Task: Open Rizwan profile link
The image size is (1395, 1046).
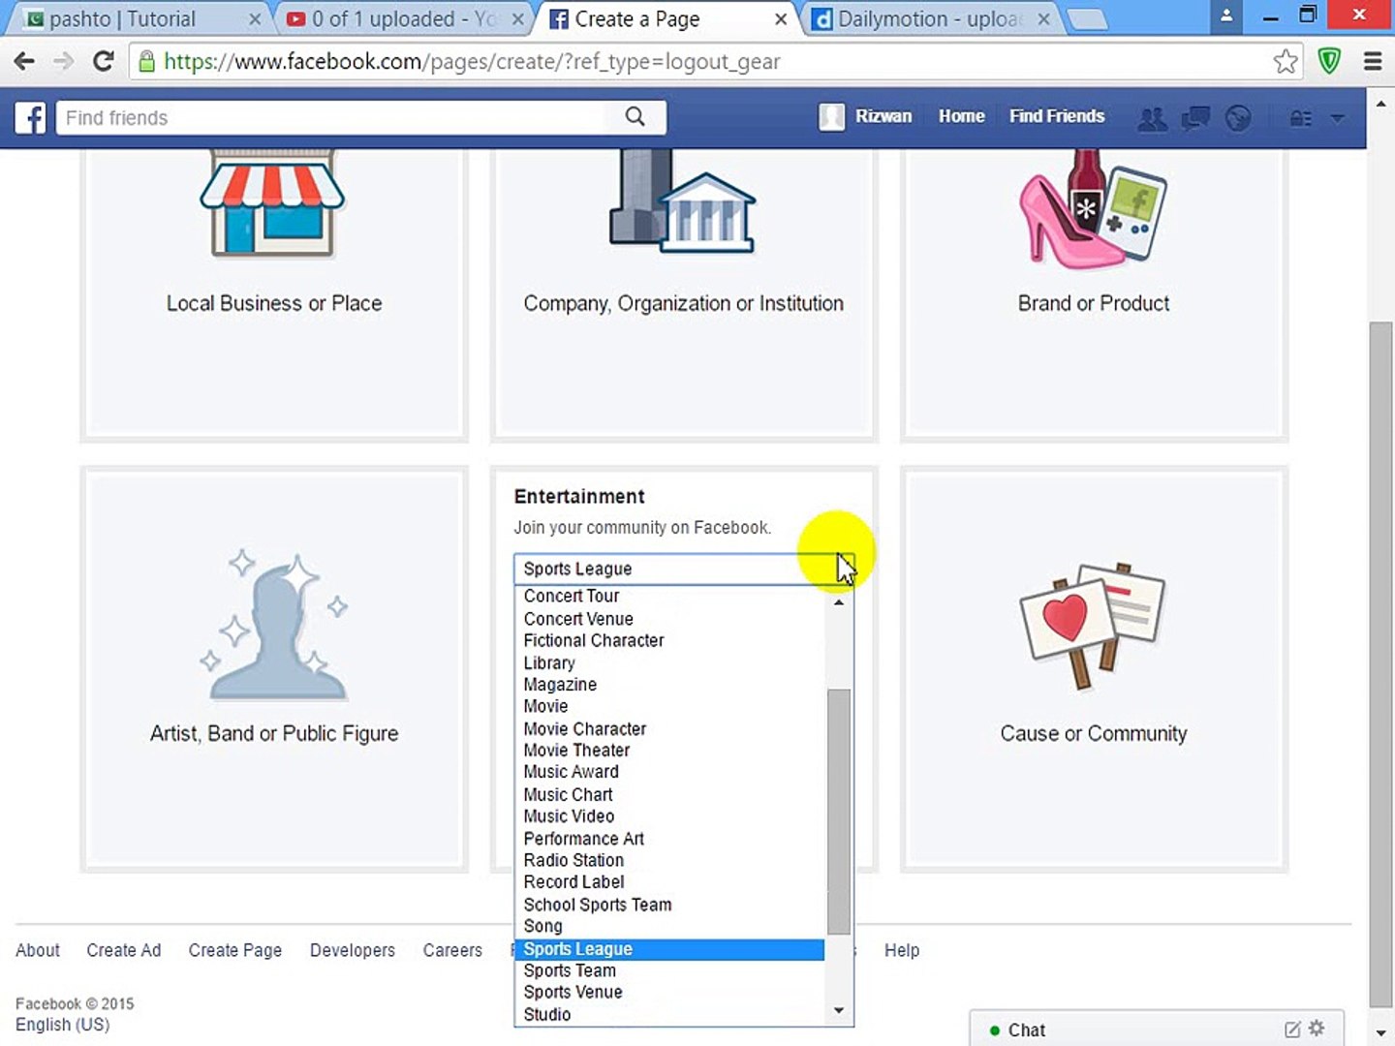Action: pyautogui.click(x=883, y=116)
